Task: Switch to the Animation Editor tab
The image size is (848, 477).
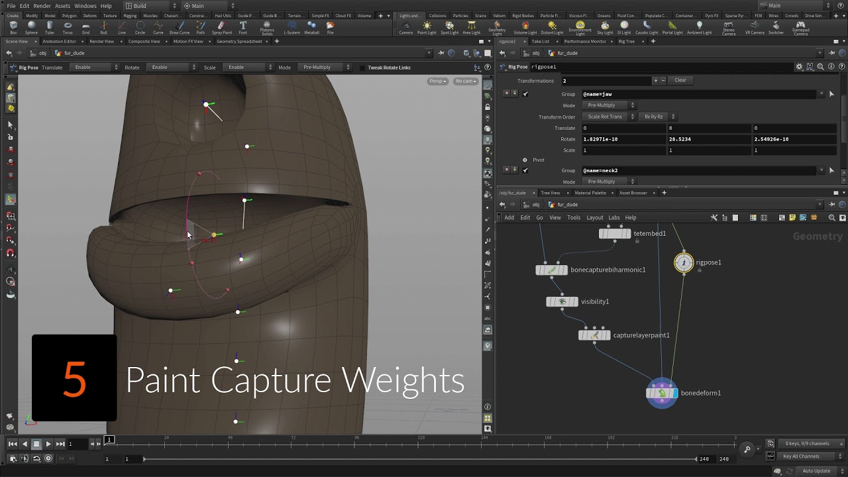Action: (x=60, y=41)
